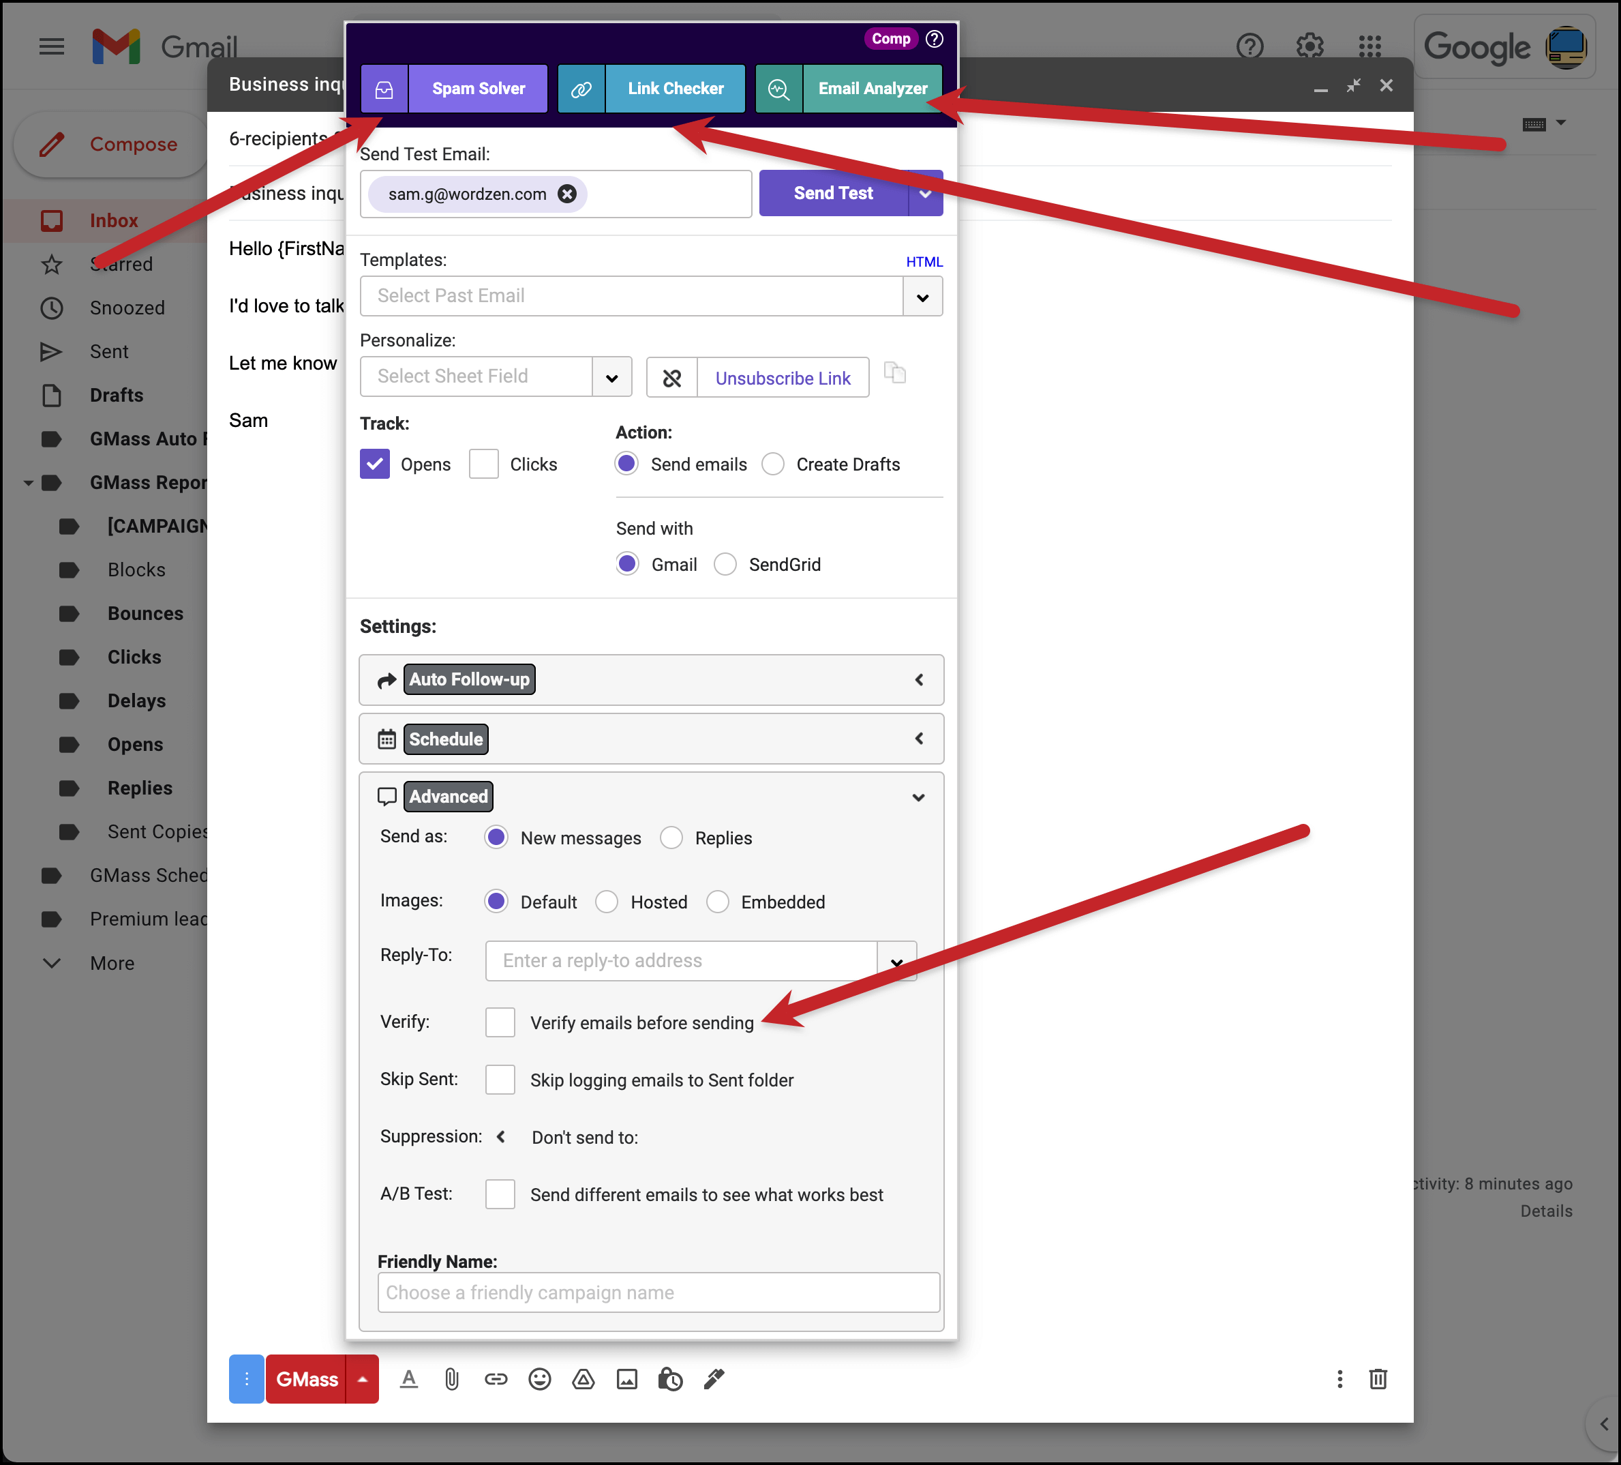The height and width of the screenshot is (1465, 1621).
Task: Discard draft with trash icon
Action: click(x=1378, y=1379)
